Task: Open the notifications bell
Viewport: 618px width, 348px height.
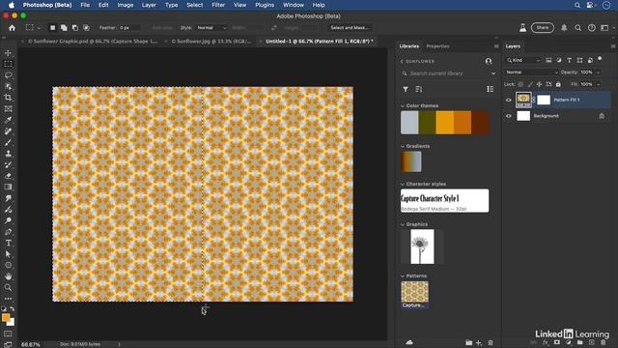Action: click(564, 28)
